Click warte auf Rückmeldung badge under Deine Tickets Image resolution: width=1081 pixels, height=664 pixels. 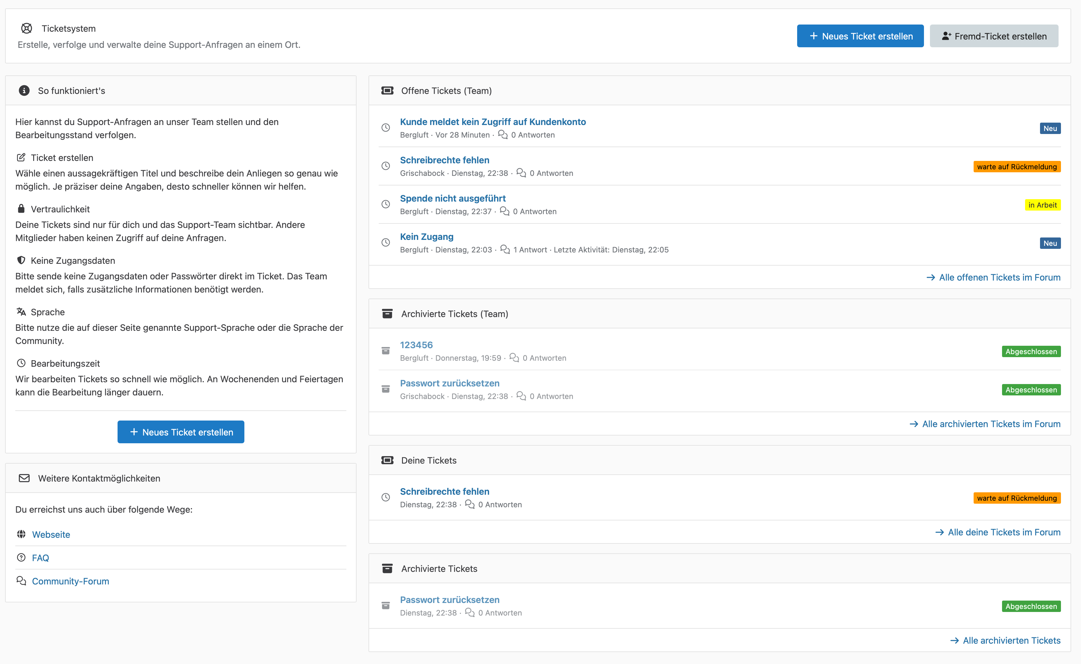1017,498
